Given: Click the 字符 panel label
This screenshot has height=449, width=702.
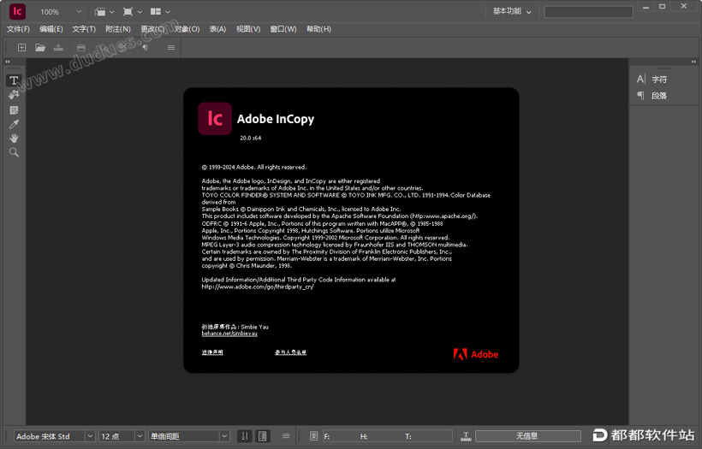Looking at the screenshot, I should click(x=659, y=80).
